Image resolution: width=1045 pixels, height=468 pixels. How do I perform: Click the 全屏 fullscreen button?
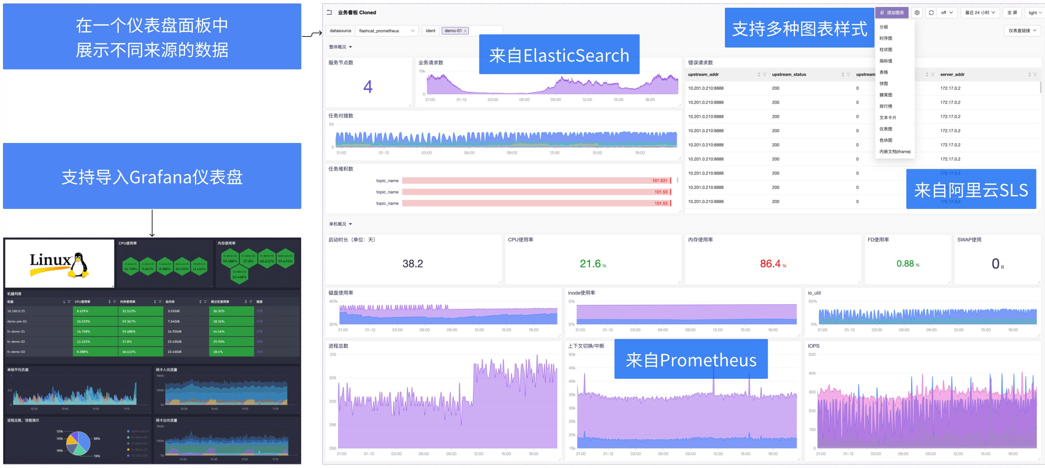[x=1012, y=13]
